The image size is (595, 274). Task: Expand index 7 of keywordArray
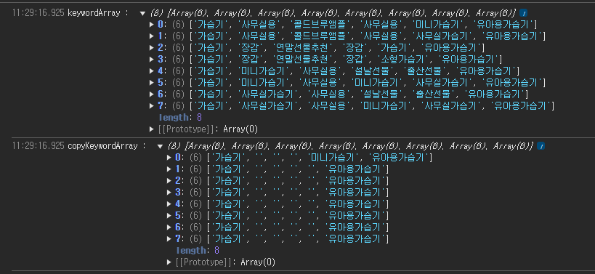152,106
